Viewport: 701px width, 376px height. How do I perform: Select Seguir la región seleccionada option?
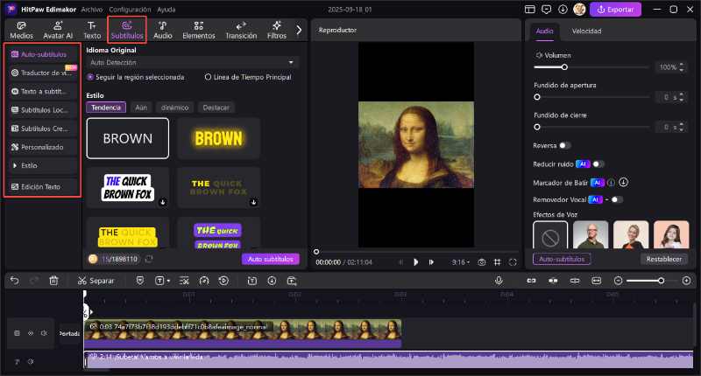click(x=136, y=77)
